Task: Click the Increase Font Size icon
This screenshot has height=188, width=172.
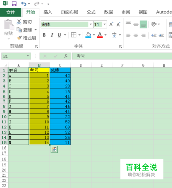Action: pos(111,24)
